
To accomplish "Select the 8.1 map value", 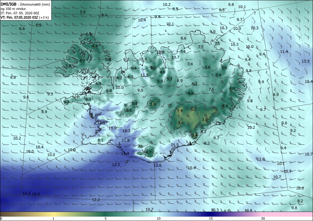I will (x=100, y=140).
